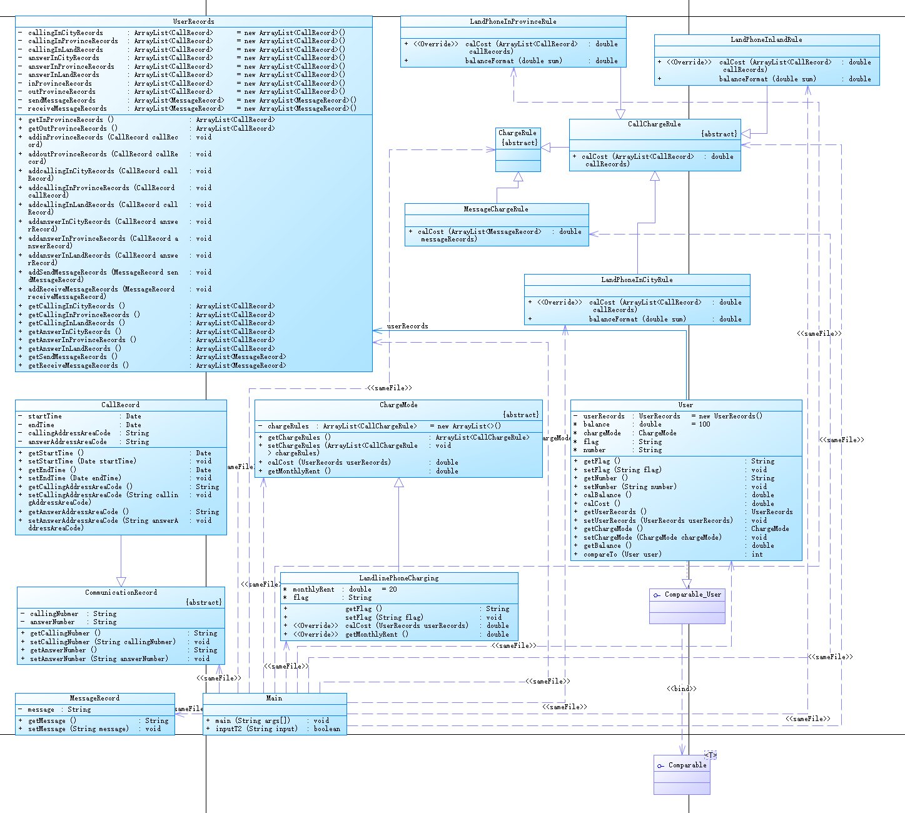Viewport: 905px width, 813px height.
Task: Select the T template parameter box on Comparable
Action: 710,755
